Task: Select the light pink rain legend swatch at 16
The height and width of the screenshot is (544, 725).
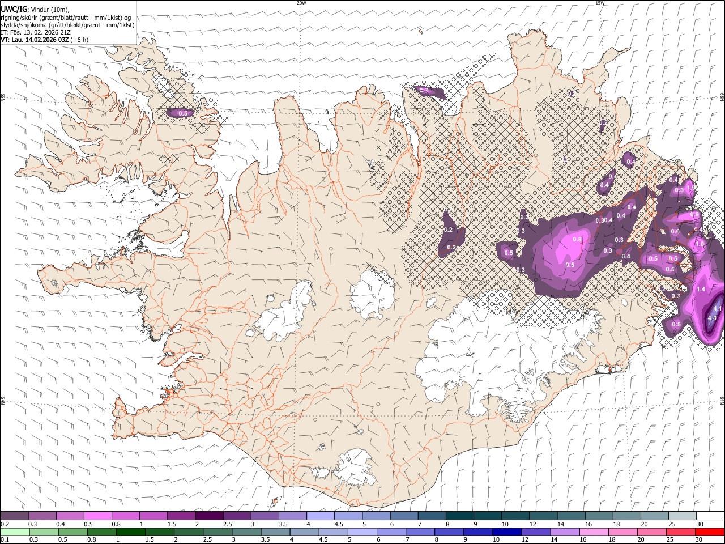Action: (x=593, y=532)
